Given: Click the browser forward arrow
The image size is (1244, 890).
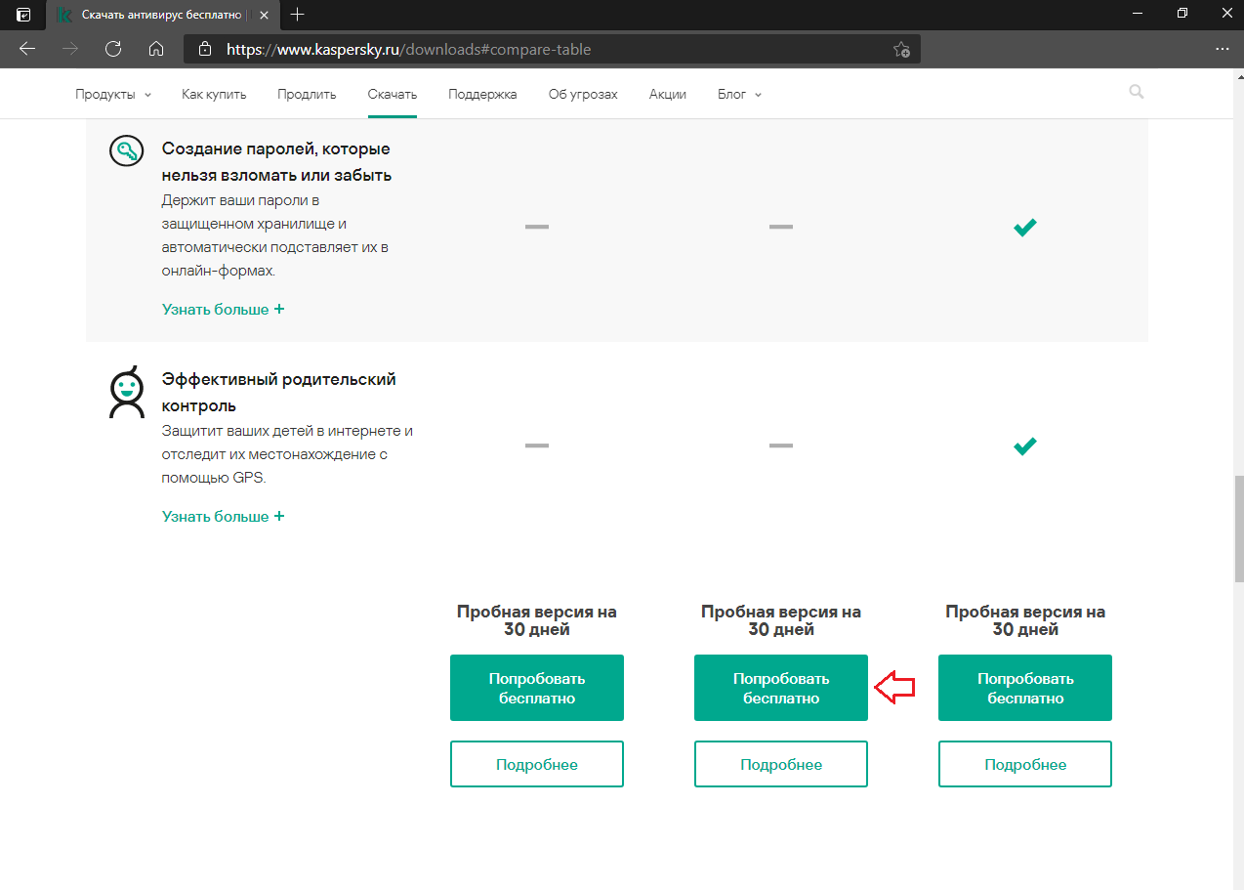Looking at the screenshot, I should coord(70,49).
